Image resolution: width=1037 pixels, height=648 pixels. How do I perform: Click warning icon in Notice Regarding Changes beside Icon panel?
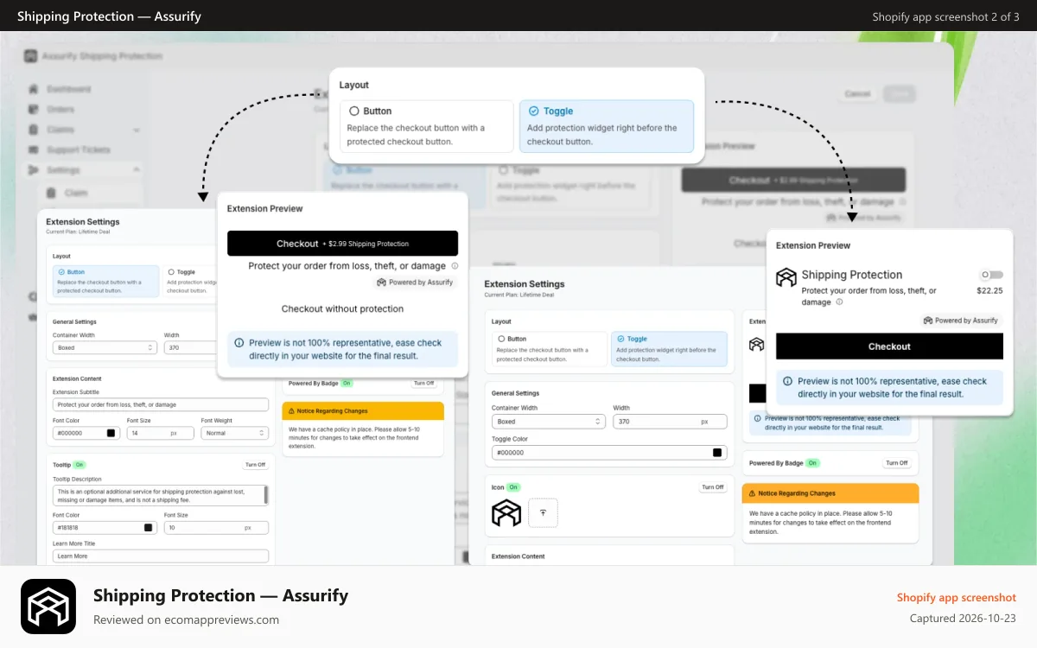point(752,493)
